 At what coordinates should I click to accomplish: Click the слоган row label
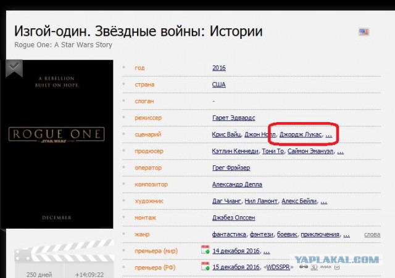[x=144, y=101]
